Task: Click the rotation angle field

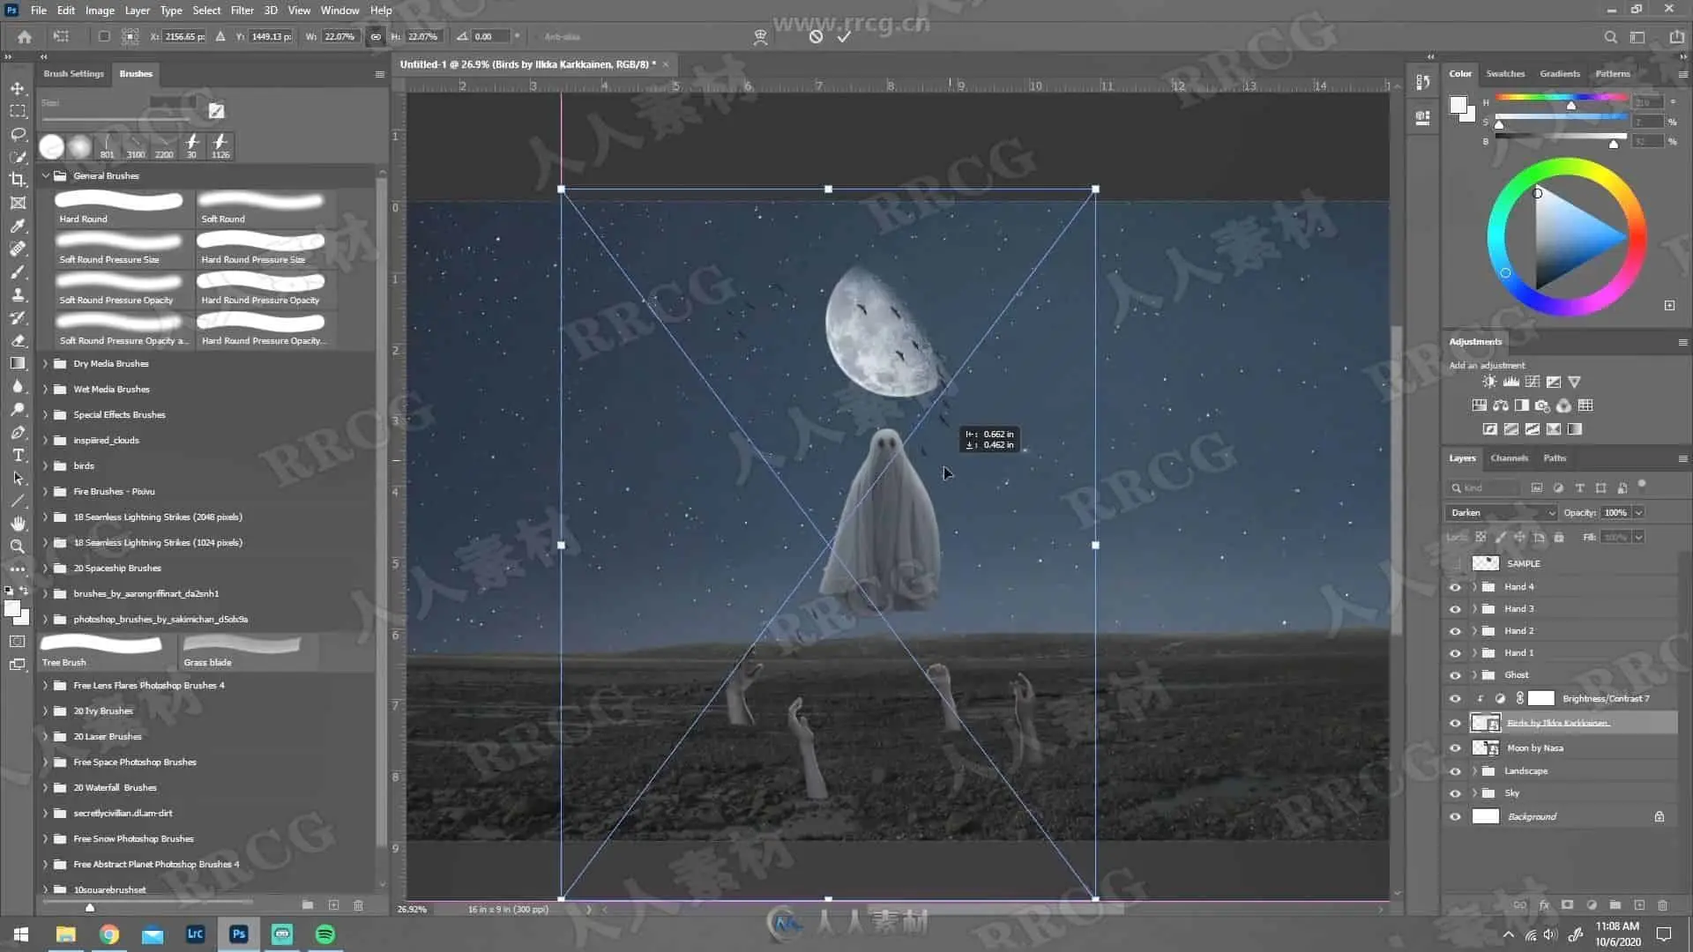Action: click(490, 37)
